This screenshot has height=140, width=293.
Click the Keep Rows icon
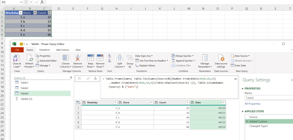(91, 58)
